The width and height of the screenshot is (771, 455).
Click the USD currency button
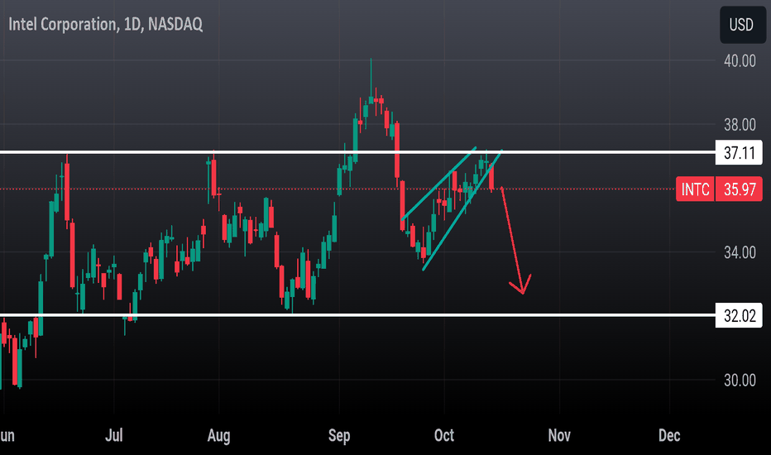coord(741,25)
